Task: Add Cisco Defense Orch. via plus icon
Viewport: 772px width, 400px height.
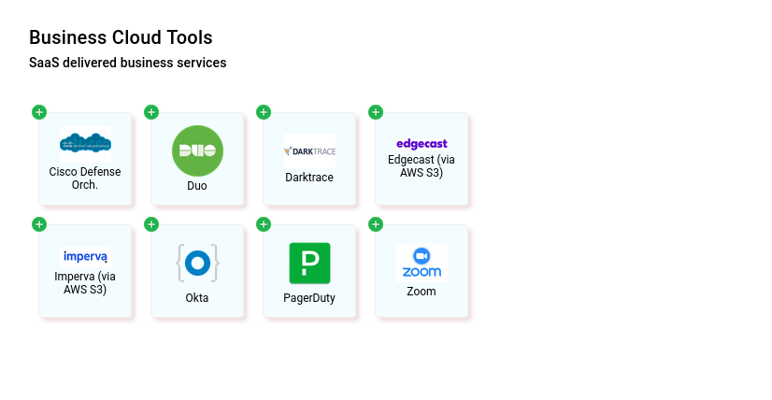Action: point(39,112)
